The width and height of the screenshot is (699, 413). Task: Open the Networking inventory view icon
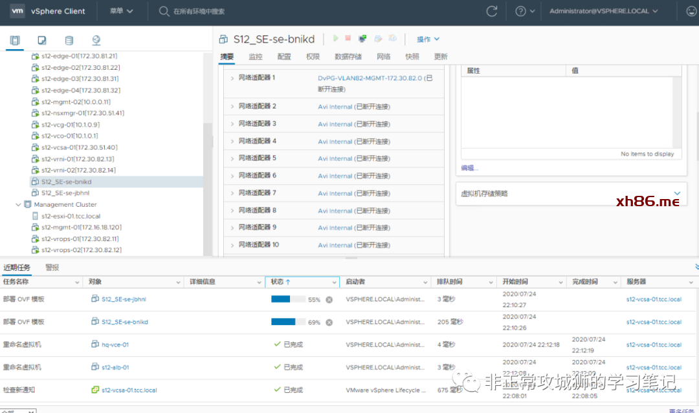coord(96,40)
